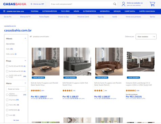Collapse the Preço filter section

click(25, 61)
